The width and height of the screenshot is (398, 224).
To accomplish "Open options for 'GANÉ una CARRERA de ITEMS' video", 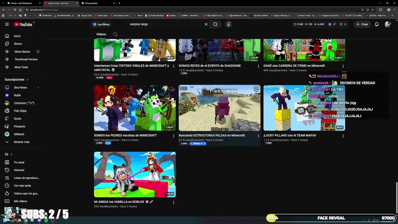I will tap(343, 66).
